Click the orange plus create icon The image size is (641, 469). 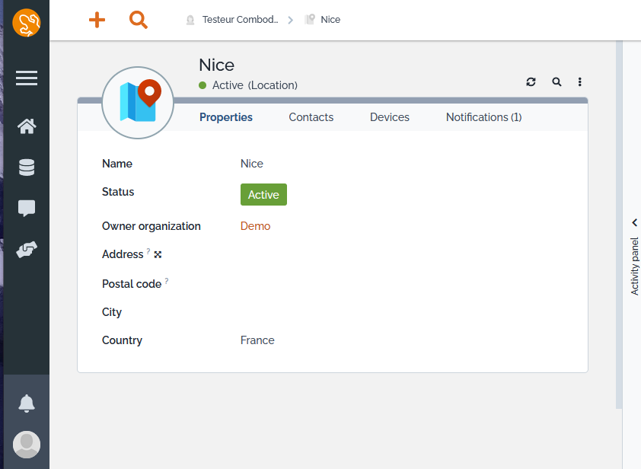pyautogui.click(x=97, y=20)
